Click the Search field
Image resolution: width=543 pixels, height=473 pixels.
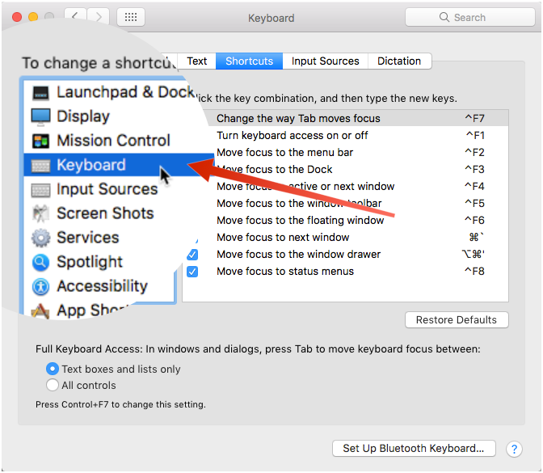[469, 17]
